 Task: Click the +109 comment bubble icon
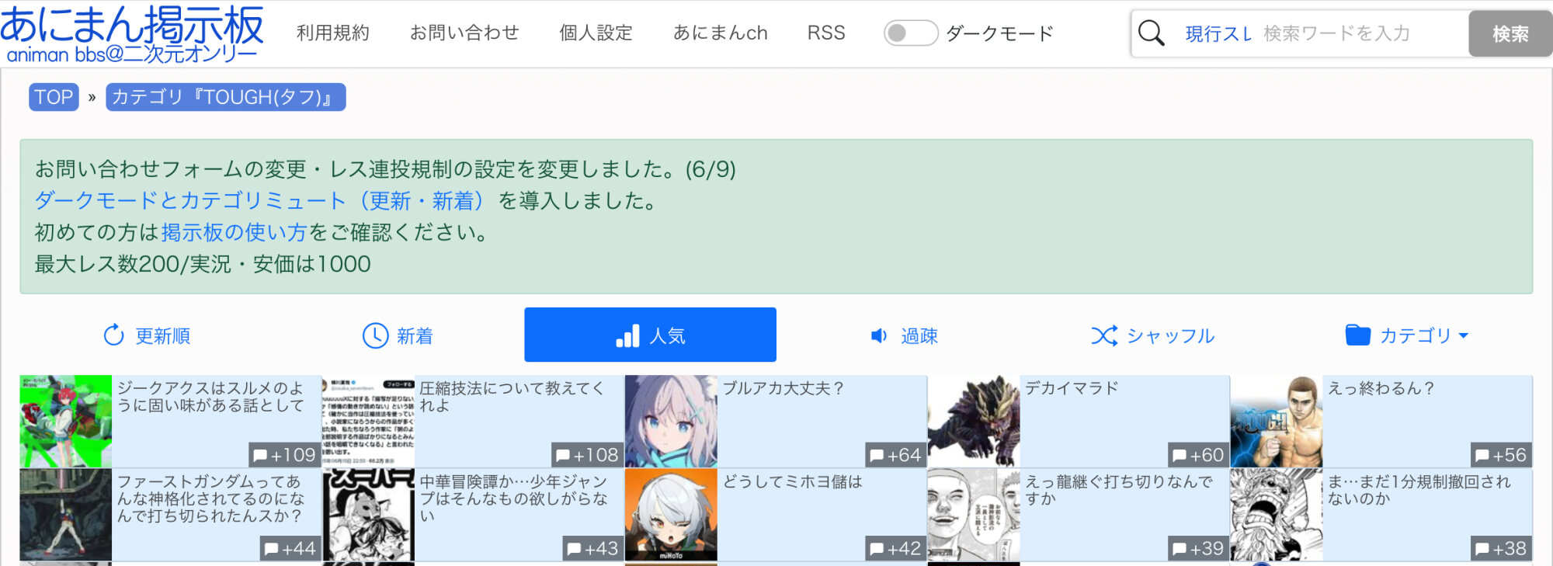pos(260,456)
